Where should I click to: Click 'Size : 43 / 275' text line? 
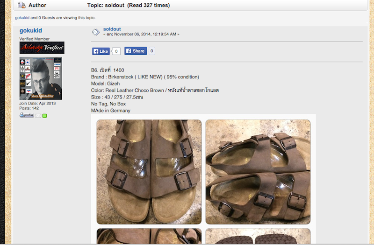[x=117, y=97]
